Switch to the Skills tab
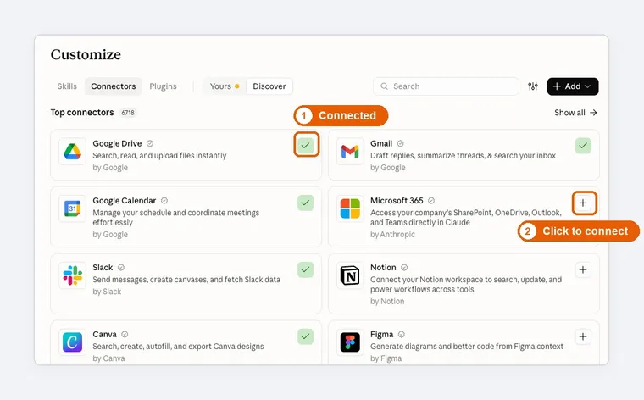This screenshot has width=644, height=400. click(x=67, y=86)
